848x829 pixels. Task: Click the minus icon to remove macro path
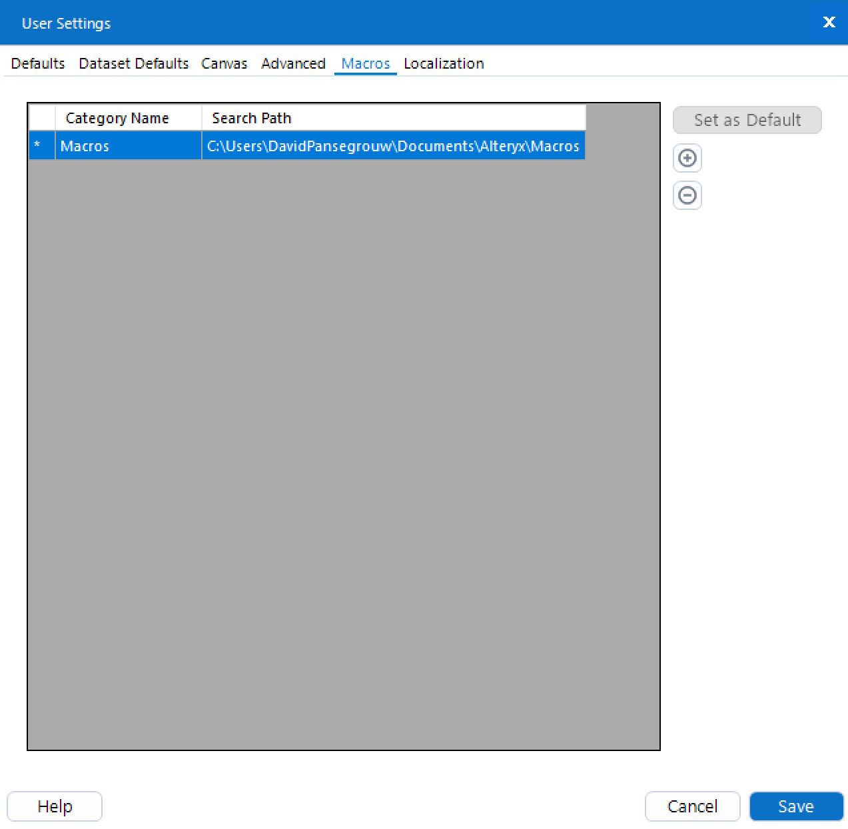point(687,195)
